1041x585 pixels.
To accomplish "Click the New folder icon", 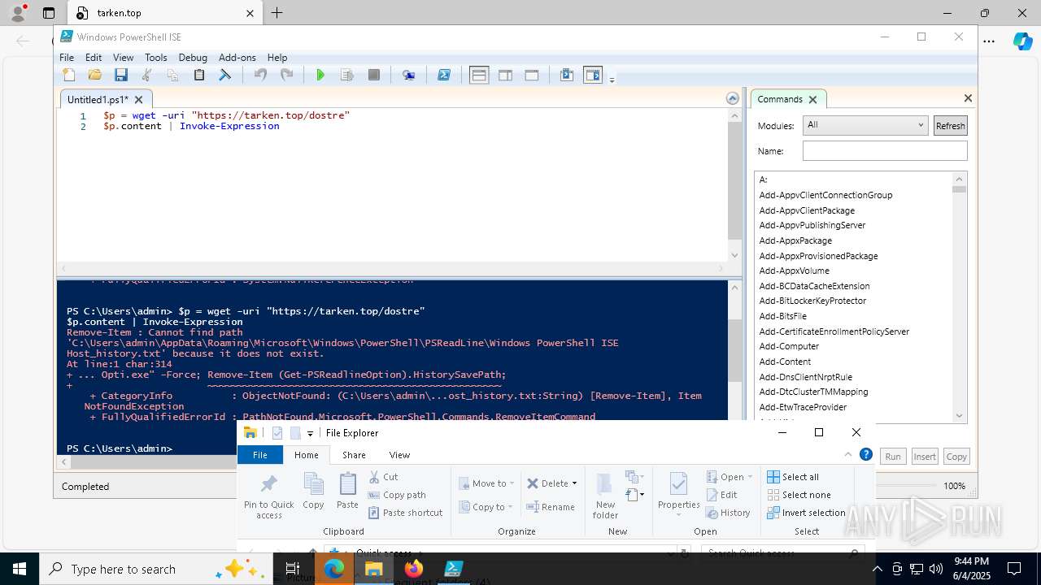I will point(605,496).
